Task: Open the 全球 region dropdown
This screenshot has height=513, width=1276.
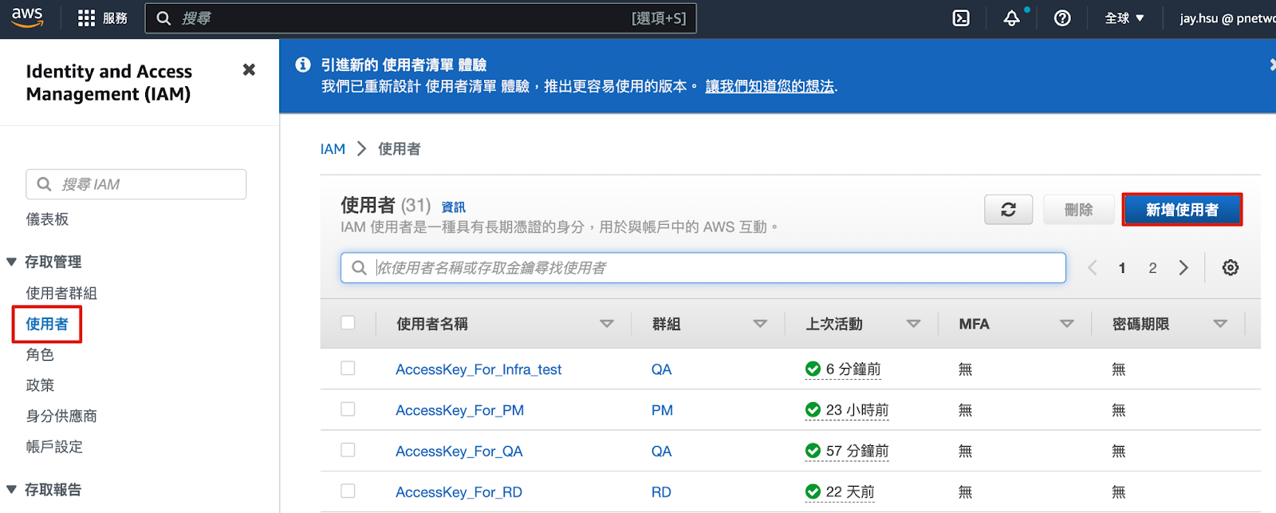Action: [x=1124, y=18]
